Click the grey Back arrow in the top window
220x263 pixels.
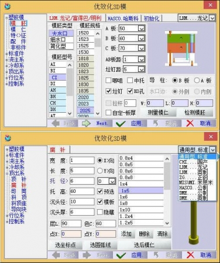56,123
